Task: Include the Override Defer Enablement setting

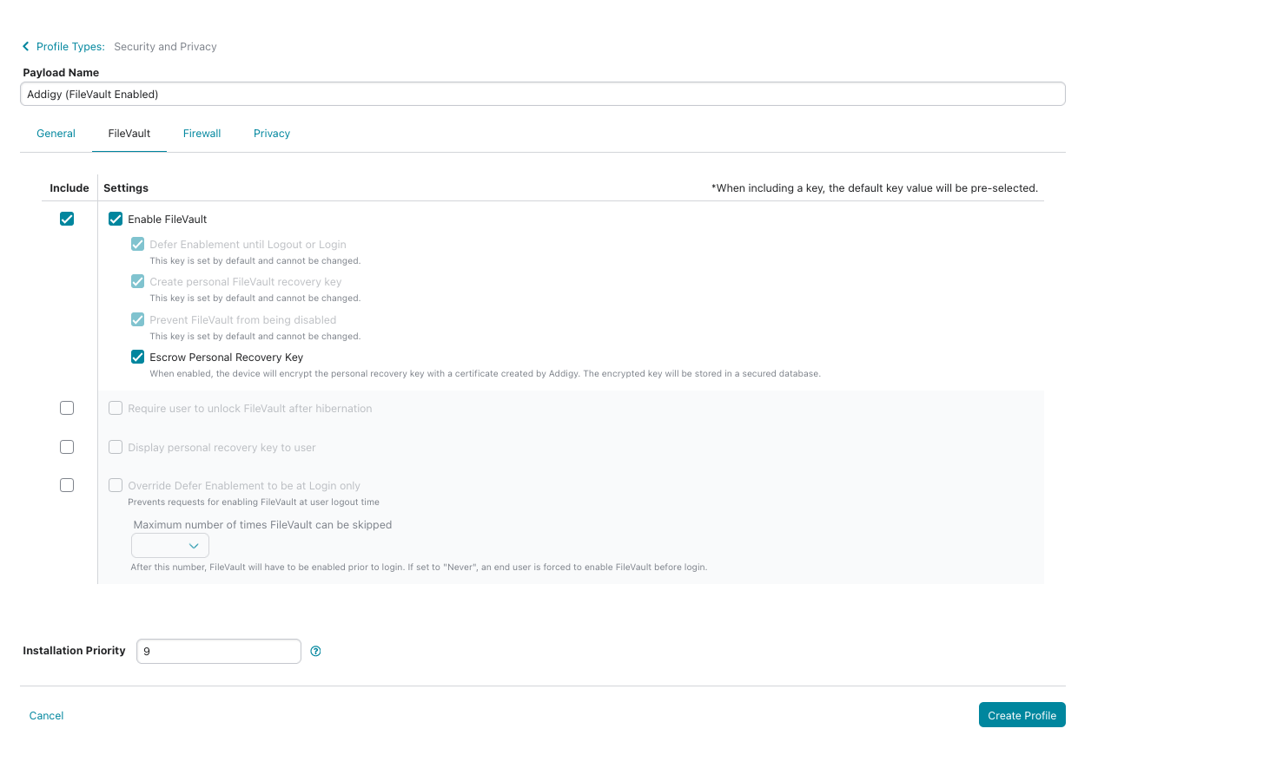Action: point(67,485)
